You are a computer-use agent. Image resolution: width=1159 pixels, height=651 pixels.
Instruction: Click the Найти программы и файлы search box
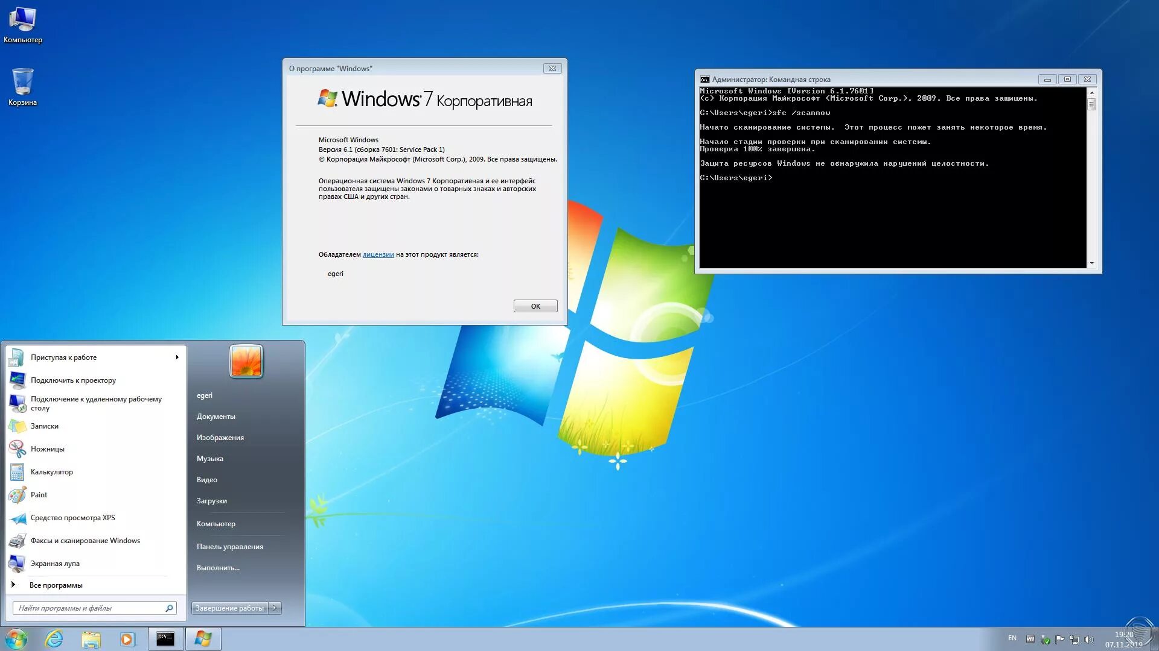(89, 608)
